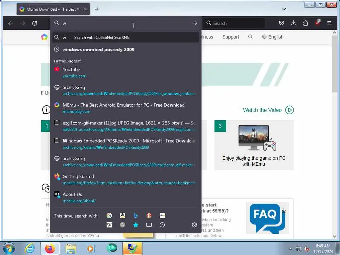The height and width of the screenshot is (255, 340).
Task: Open the Extensions menu
Action: click(x=305, y=23)
